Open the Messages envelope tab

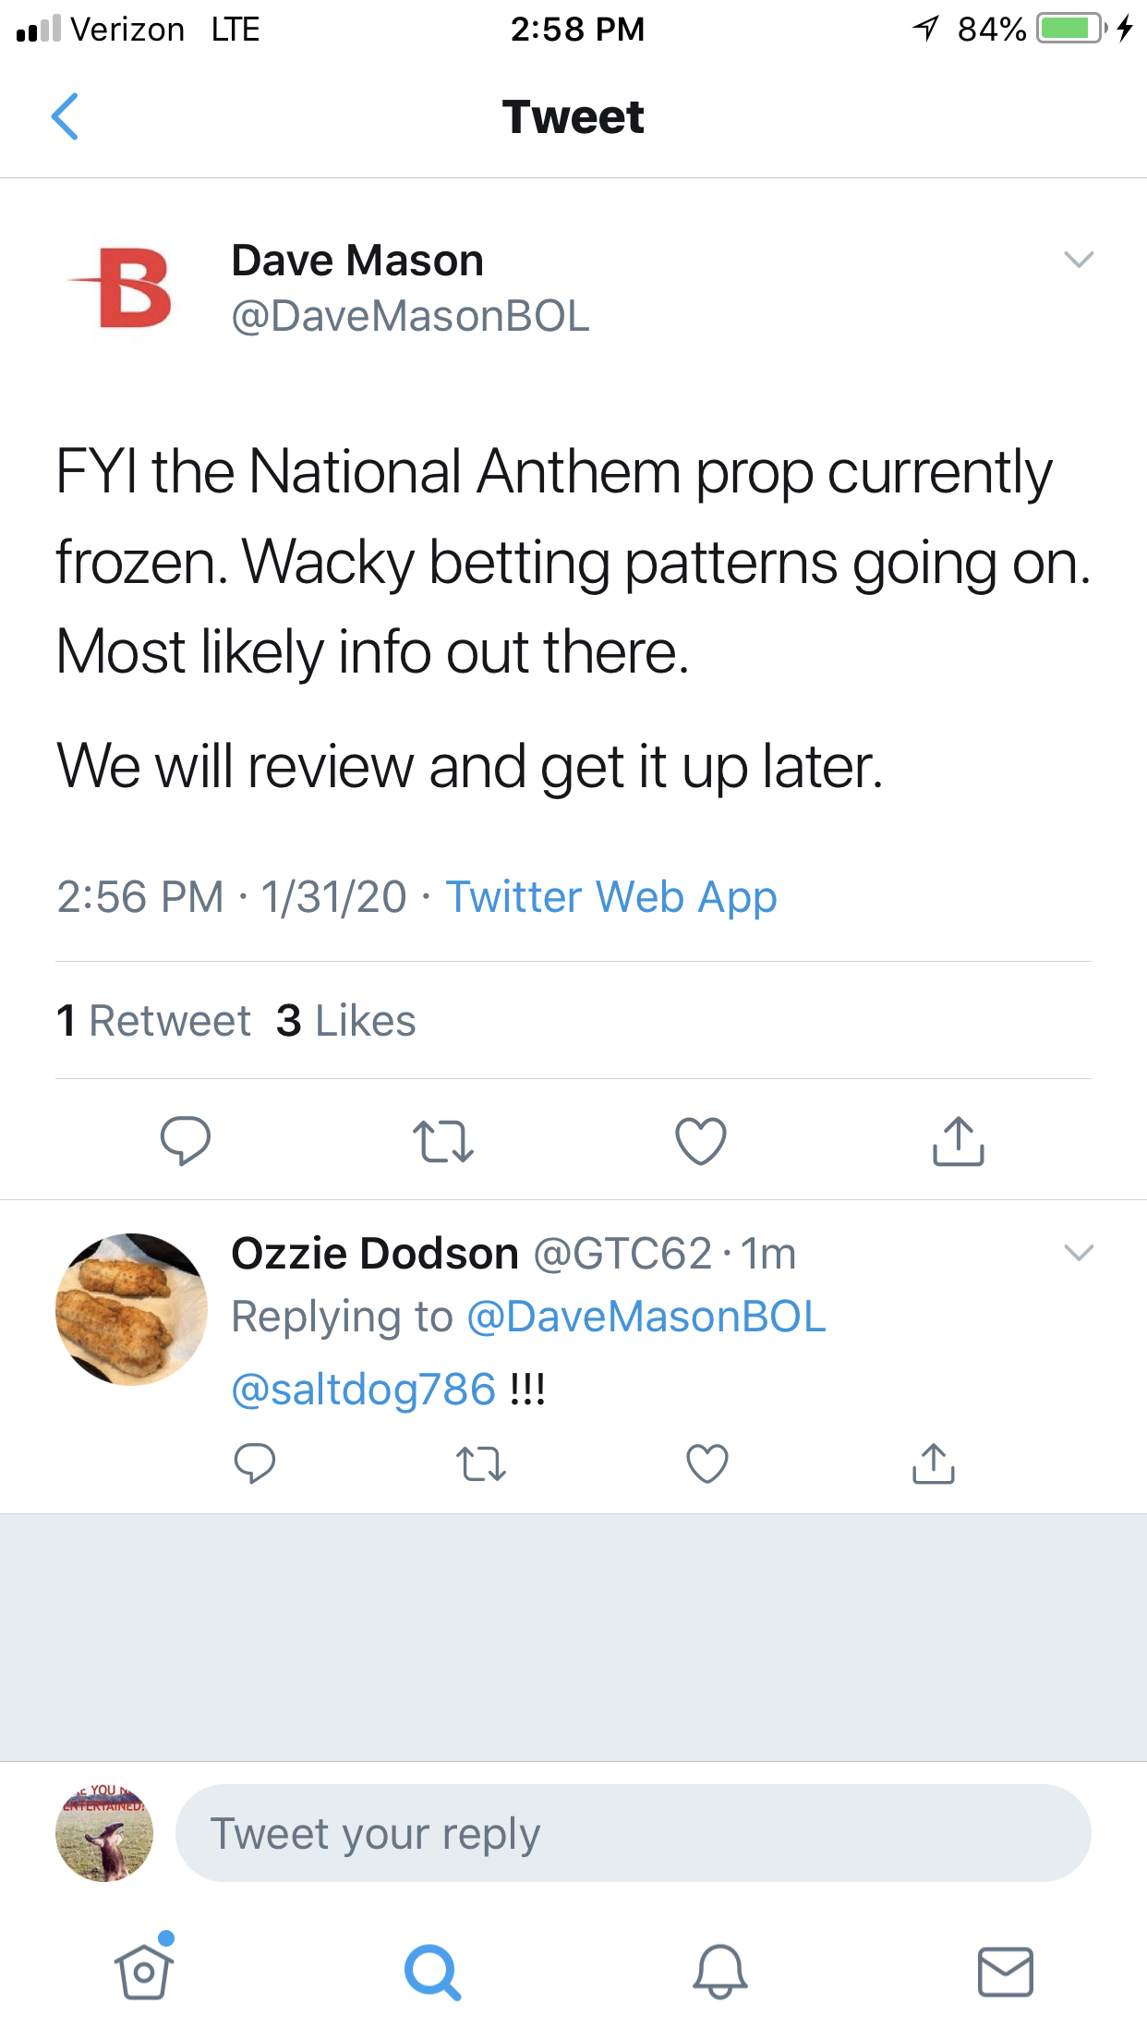coord(1005,1972)
